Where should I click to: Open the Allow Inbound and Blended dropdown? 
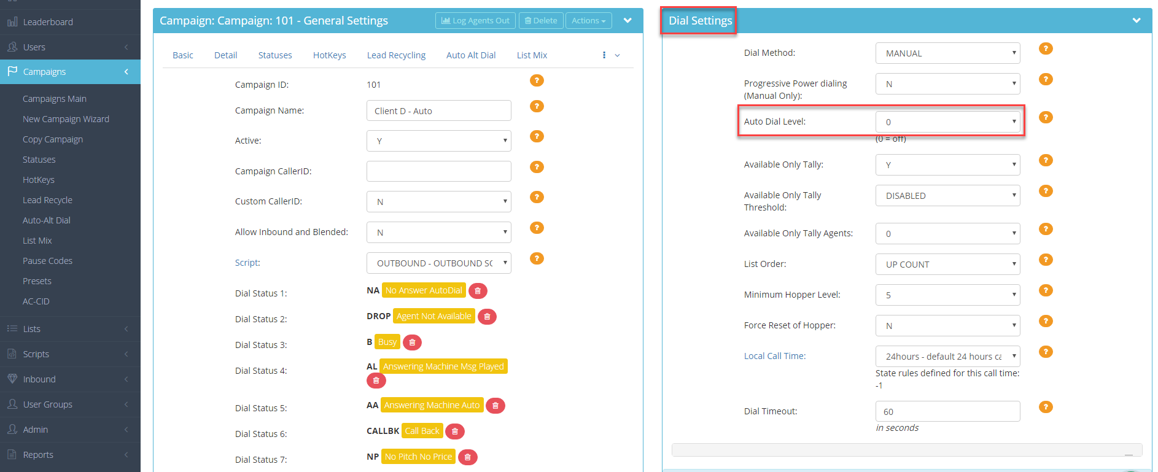coord(439,232)
